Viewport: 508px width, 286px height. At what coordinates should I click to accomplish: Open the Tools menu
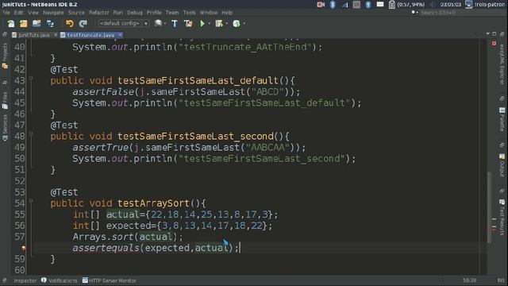coord(189,13)
